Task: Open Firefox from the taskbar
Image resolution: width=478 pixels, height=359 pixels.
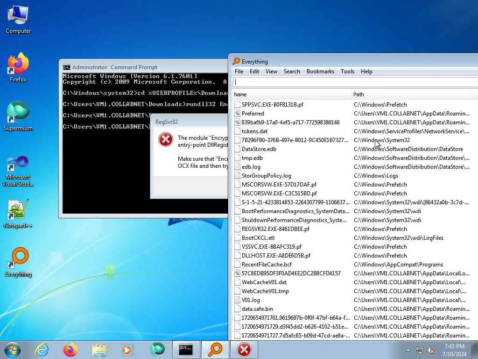Action: click(70, 350)
